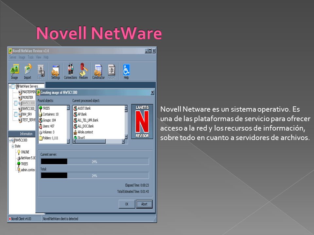Click the OK button
This screenshot has height=235, width=314.
(x=127, y=204)
